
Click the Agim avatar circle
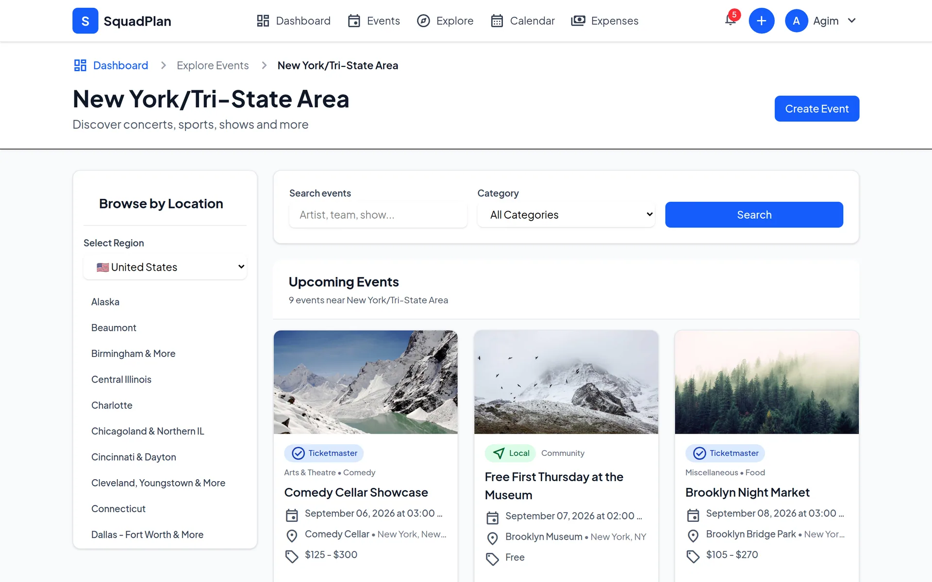pos(796,21)
